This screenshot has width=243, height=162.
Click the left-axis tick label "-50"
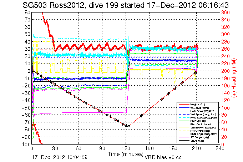coord(26,108)
